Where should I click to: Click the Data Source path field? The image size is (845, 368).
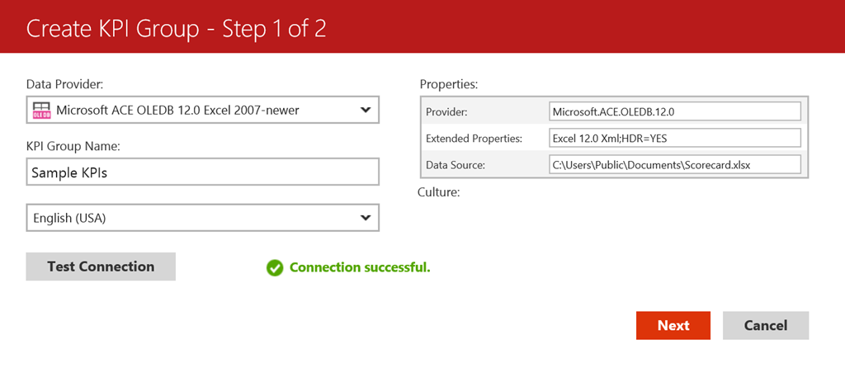pos(674,165)
